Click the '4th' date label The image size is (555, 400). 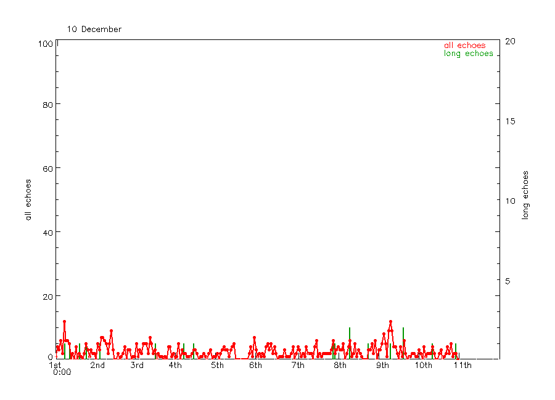pyautogui.click(x=175, y=366)
